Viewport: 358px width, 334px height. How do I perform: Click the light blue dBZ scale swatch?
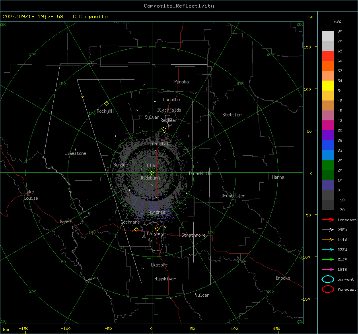coord(328,155)
